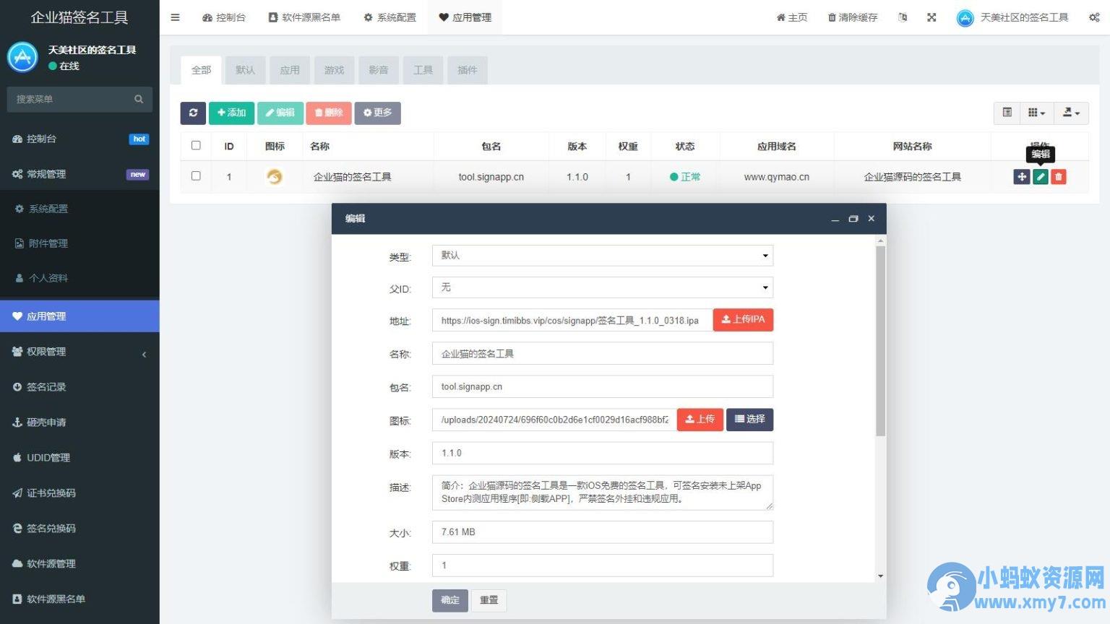Open 控制台 in the sidebar

[79, 139]
